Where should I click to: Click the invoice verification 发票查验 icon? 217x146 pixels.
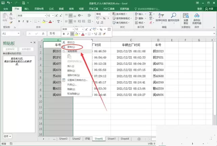tap(186, 16)
